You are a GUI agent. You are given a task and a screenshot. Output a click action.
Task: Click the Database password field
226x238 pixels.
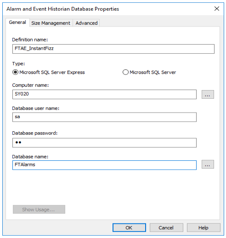104,143
